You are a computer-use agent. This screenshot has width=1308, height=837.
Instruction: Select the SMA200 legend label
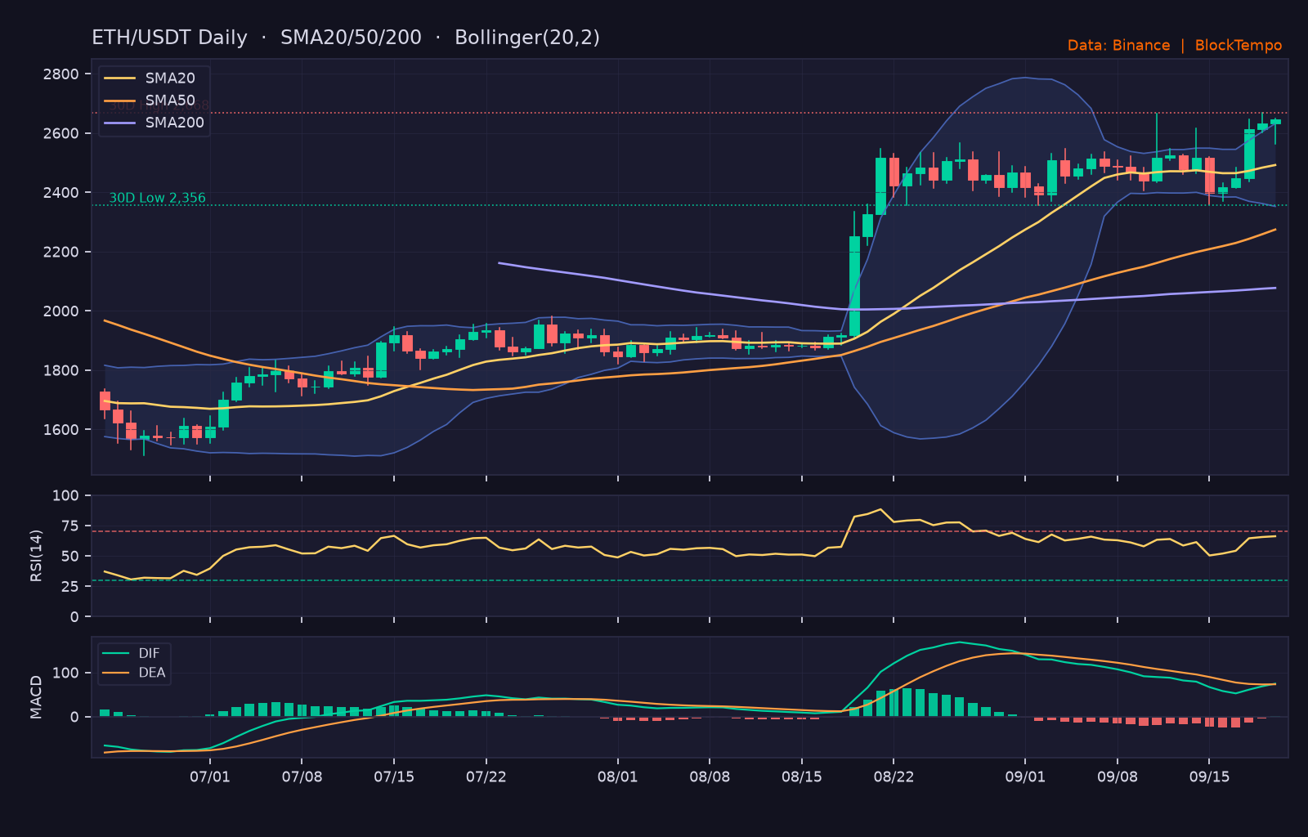(175, 123)
